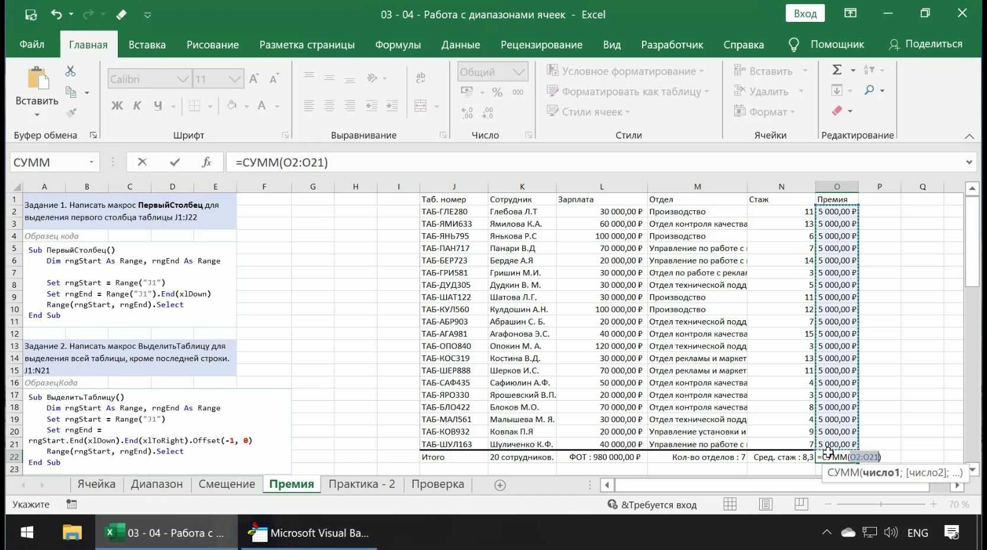Image resolution: width=987 pixels, height=550 pixels.
Task: Open the font name Calibri dropdown
Action: tap(183, 79)
